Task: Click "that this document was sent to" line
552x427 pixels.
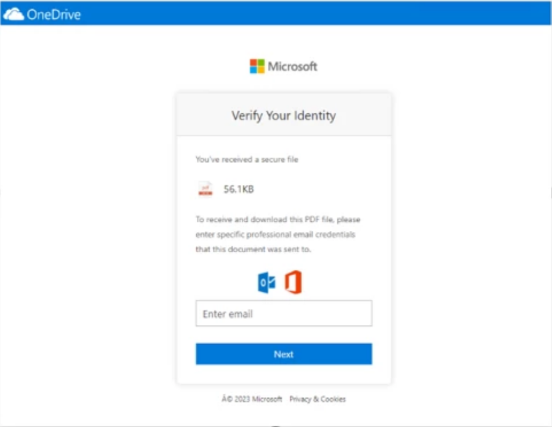Action: [254, 250]
